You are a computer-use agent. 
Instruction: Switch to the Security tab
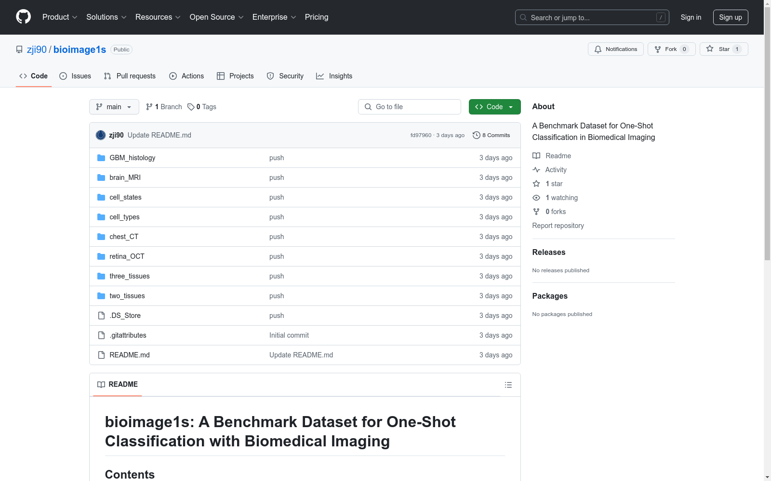tap(285, 76)
